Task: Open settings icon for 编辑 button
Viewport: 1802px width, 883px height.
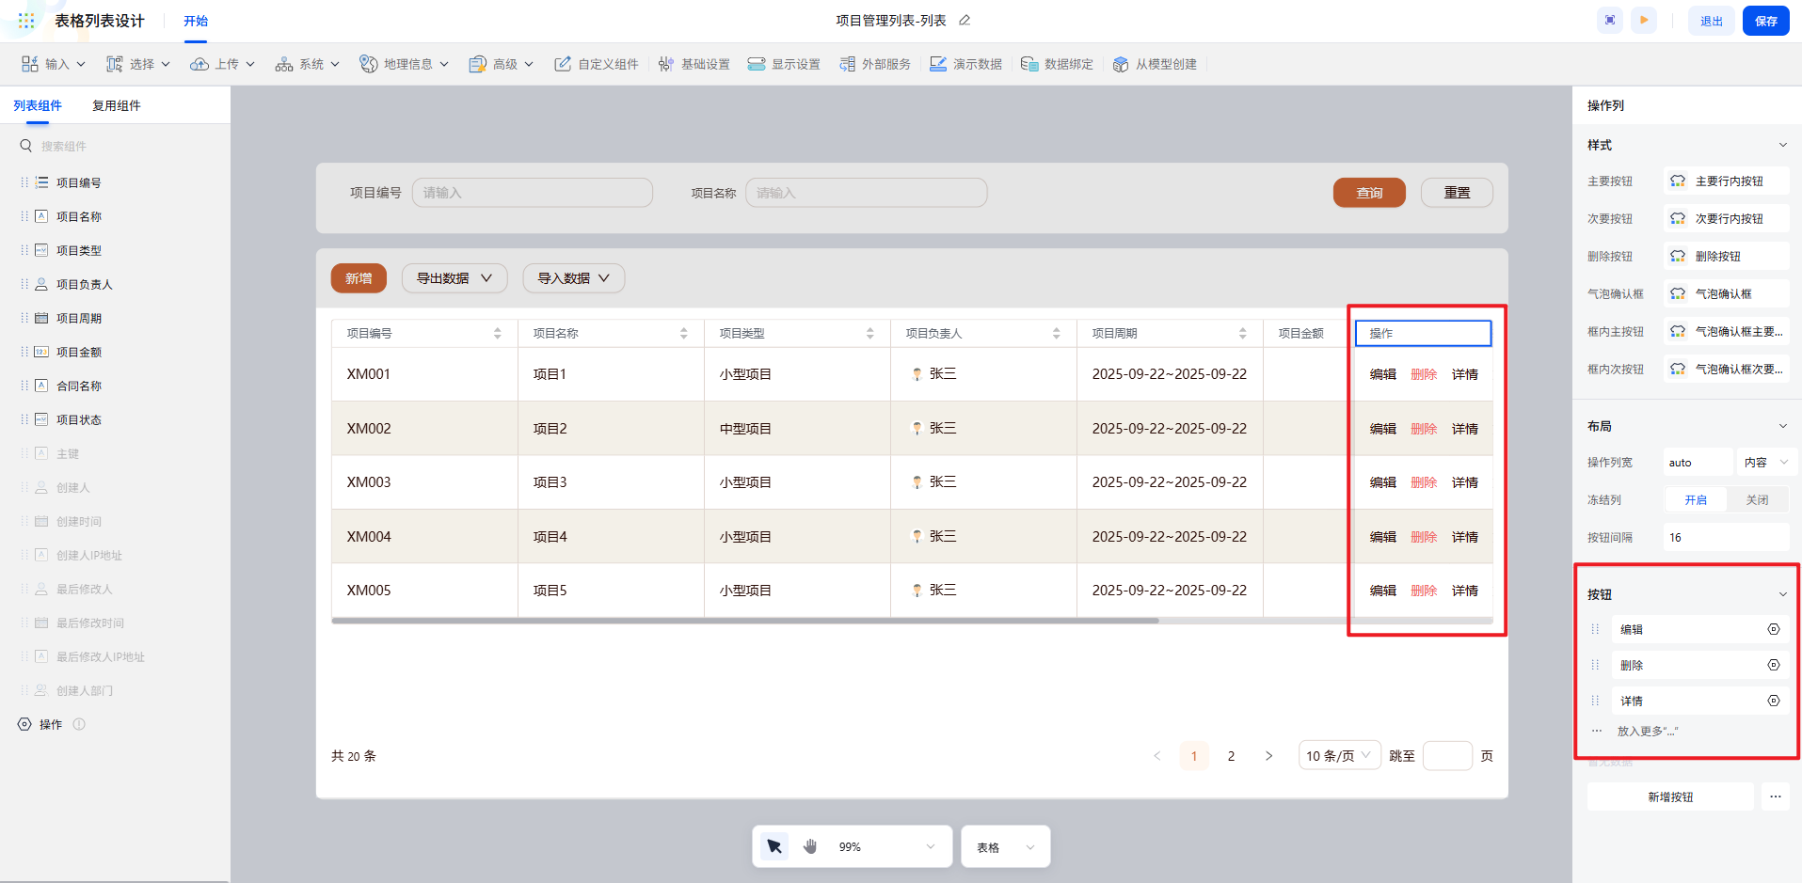Action: pyautogui.click(x=1774, y=629)
